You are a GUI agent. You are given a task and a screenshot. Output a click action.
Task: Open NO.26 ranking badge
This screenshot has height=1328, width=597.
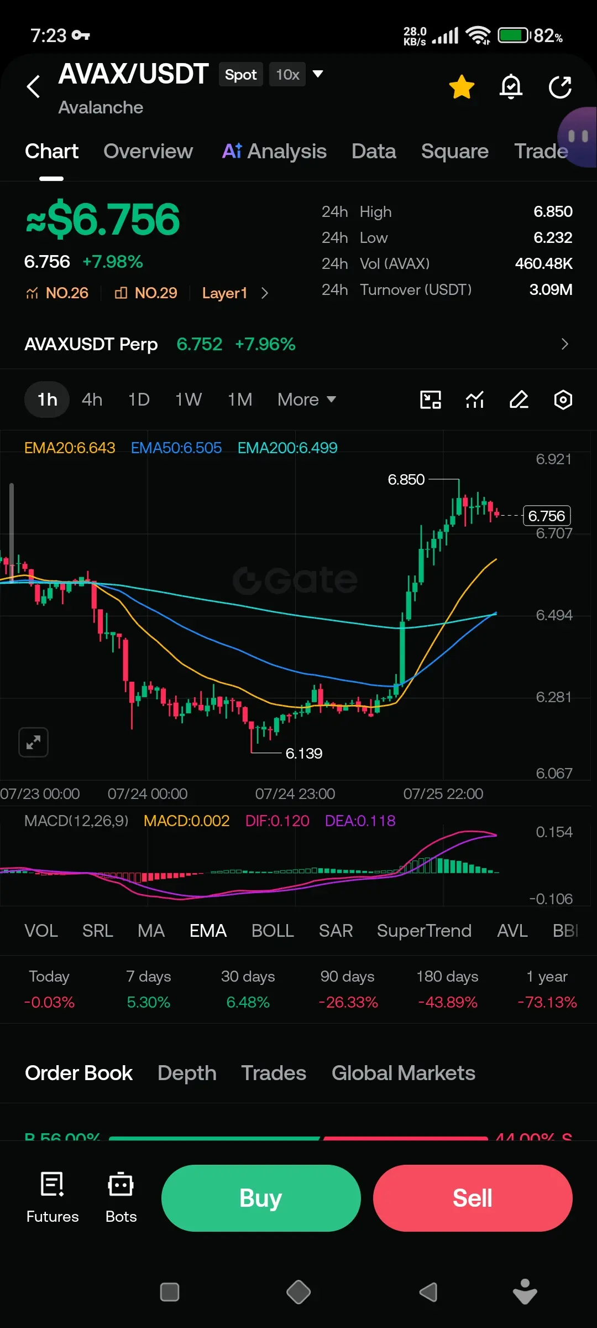click(57, 293)
